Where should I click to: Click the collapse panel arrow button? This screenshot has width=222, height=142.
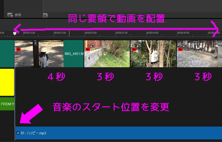45,15
